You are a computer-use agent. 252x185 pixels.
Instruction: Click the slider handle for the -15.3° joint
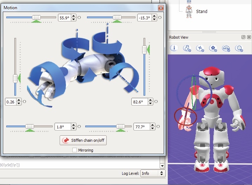tap(117, 17)
